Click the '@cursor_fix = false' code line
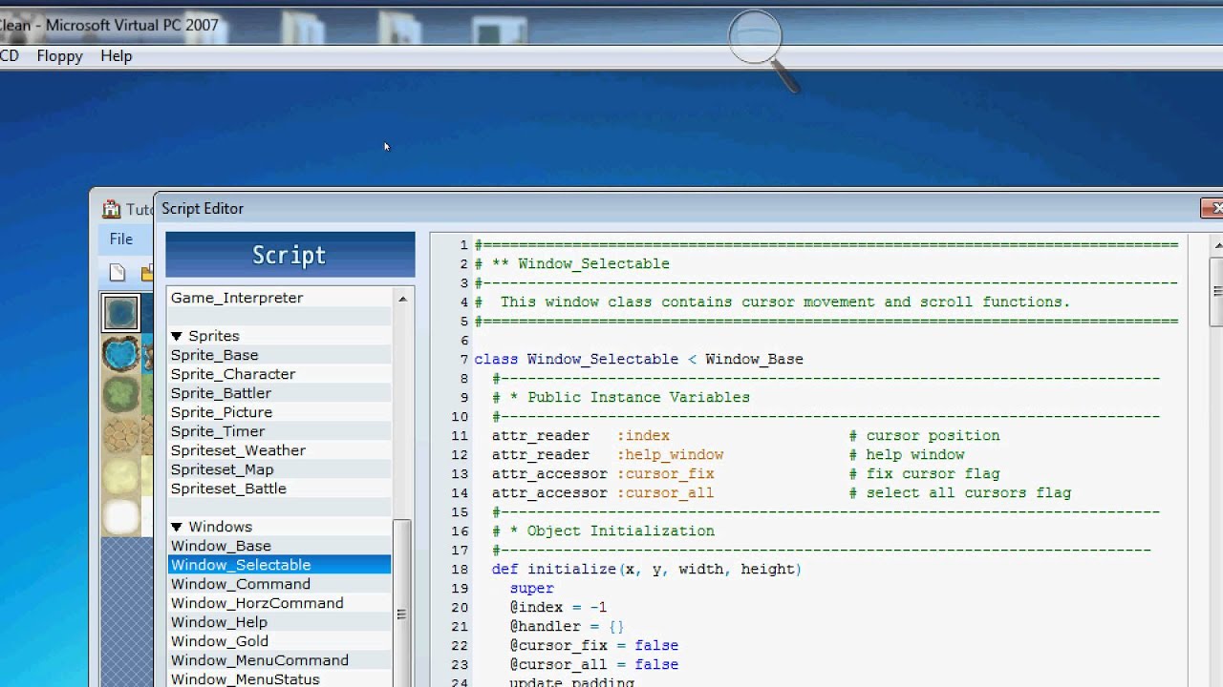 (594, 645)
